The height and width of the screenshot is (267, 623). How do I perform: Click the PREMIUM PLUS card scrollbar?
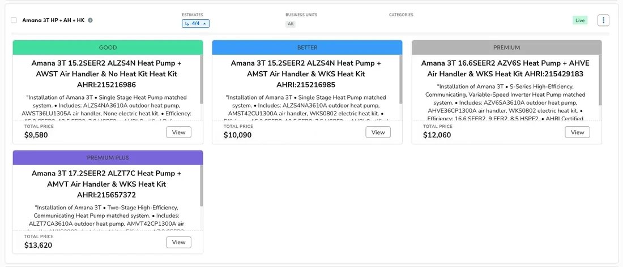pyautogui.click(x=202, y=186)
